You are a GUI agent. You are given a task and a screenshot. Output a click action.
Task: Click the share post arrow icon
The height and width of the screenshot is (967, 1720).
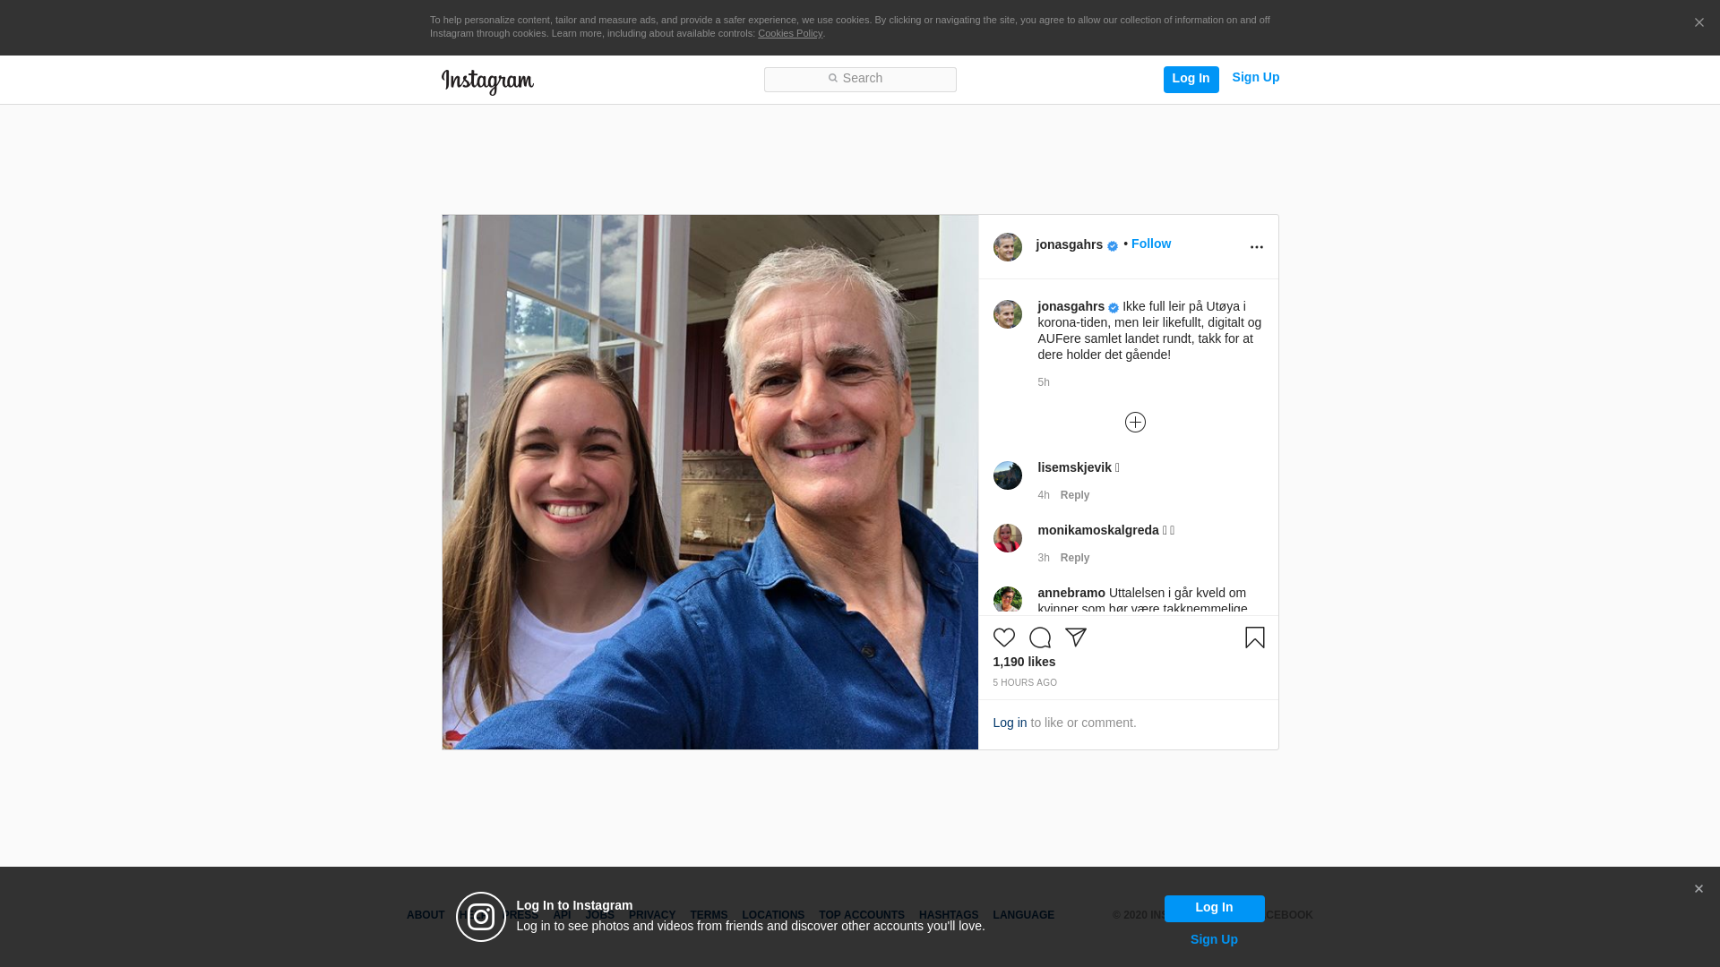(1075, 638)
